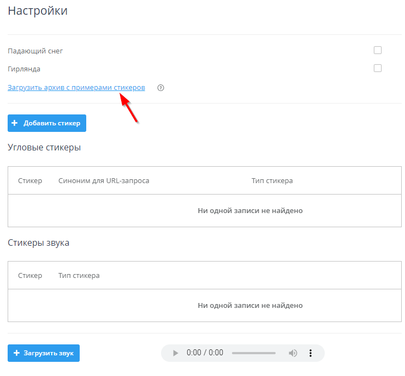405x376 pixels.
Task: Click the Гирлянда label text
Action: click(24, 69)
